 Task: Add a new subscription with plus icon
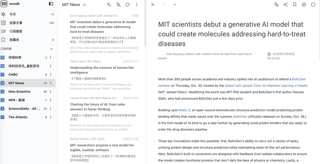pyautogui.click(x=51, y=49)
